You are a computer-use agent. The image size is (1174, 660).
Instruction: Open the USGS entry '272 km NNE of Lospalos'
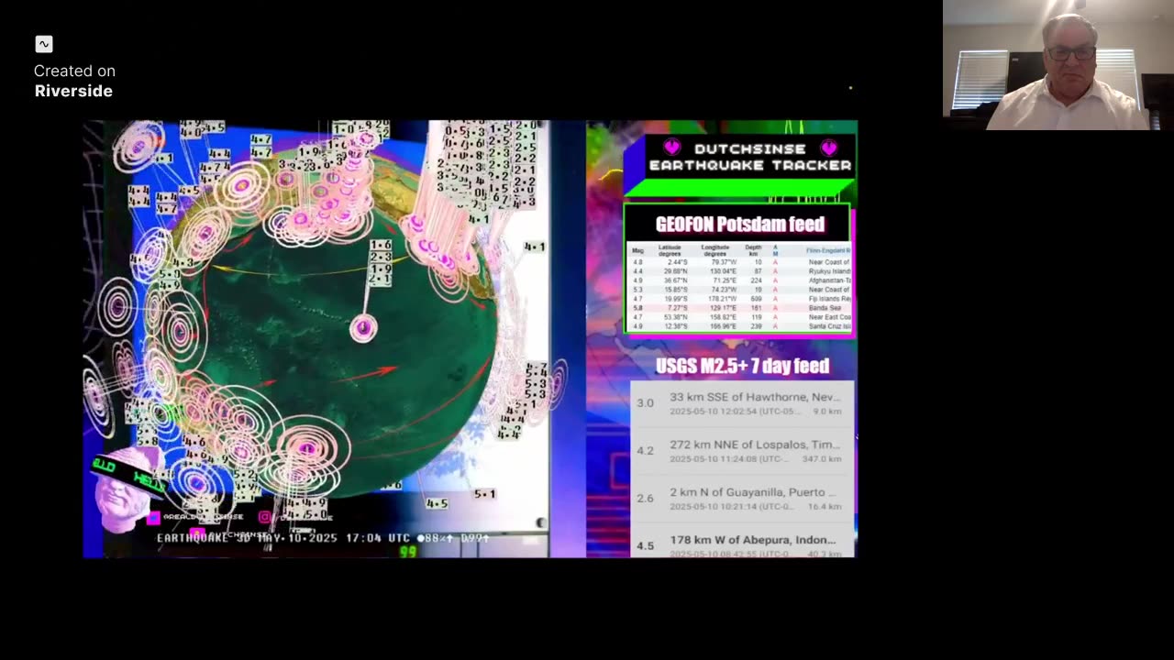pyautogui.click(x=742, y=451)
